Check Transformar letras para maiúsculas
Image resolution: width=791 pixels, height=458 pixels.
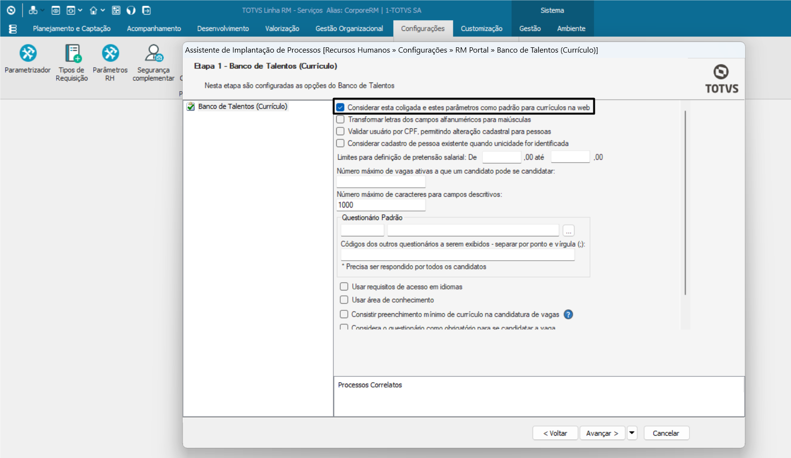click(x=340, y=119)
